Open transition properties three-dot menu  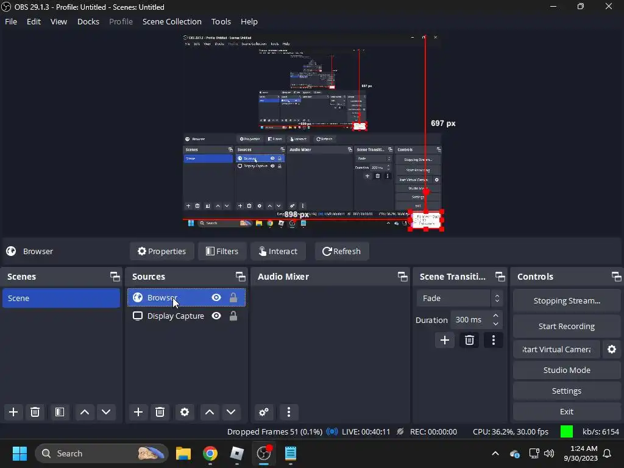pos(494,340)
